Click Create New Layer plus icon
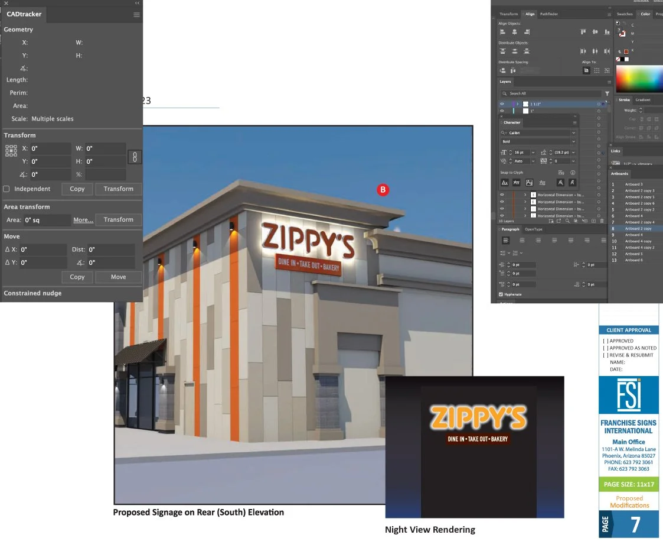 click(593, 221)
